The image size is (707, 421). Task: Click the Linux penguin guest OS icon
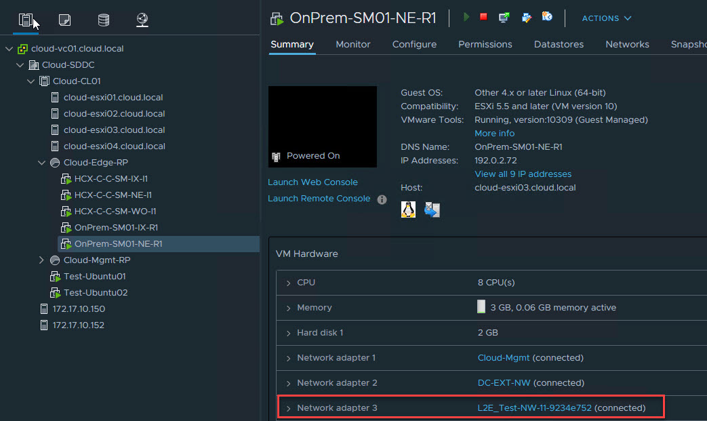408,209
